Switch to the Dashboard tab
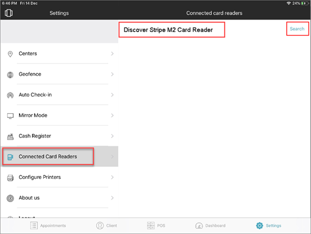This screenshot has height=234, width=311. coord(210,226)
